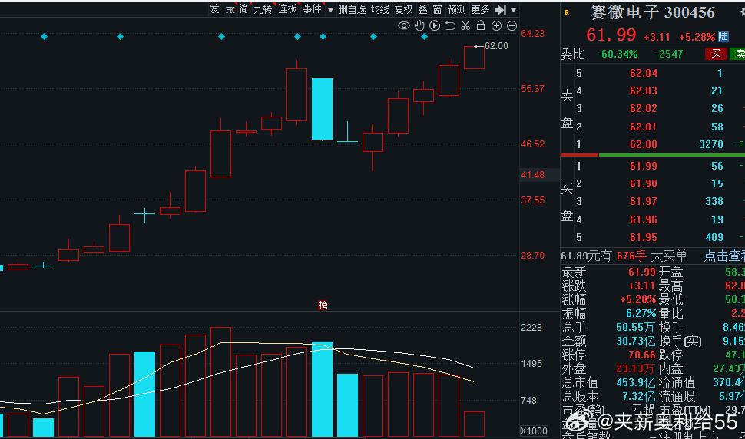Viewport: 745px width, 439px height.
Task: Select the 赛微电子 300456 stock title
Action: point(652,12)
